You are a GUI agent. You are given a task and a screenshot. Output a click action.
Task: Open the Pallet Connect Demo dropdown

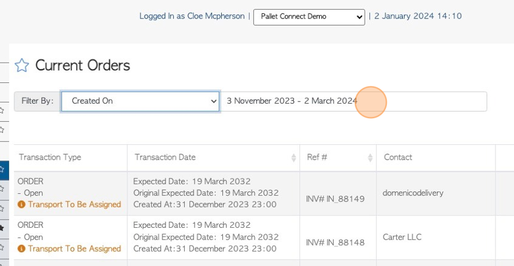(308, 17)
